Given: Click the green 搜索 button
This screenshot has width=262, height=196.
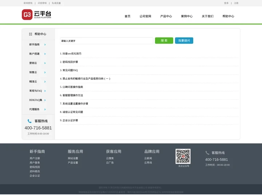Looking at the screenshot, I should (x=164, y=41).
